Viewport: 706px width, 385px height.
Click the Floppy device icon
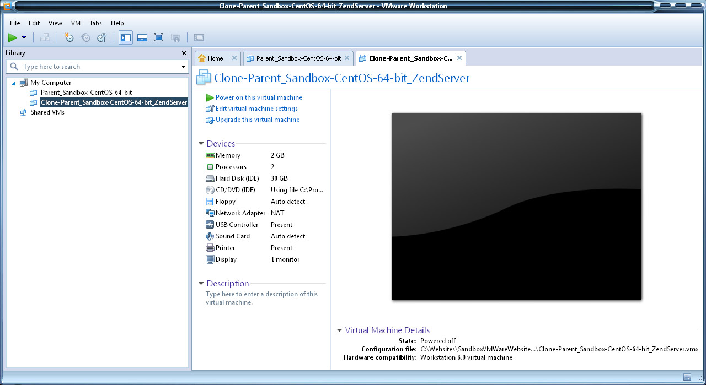click(210, 202)
